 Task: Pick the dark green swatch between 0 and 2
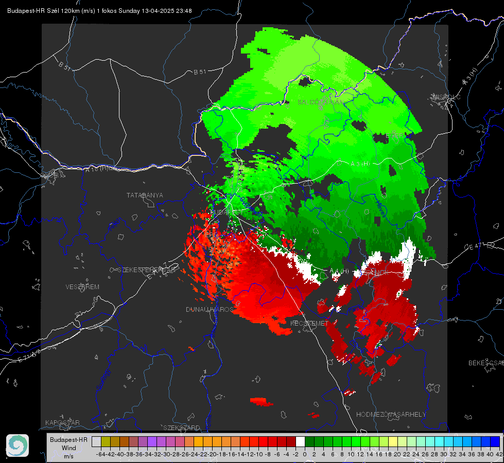[309, 441]
